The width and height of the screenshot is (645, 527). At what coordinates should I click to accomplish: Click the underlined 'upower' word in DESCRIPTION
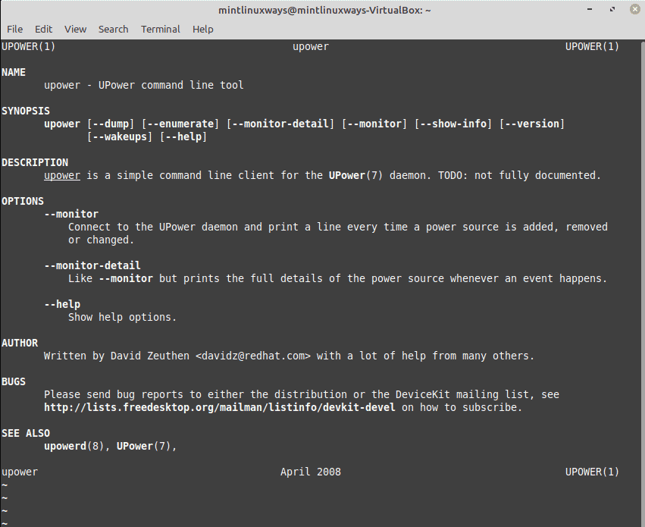tap(62, 176)
